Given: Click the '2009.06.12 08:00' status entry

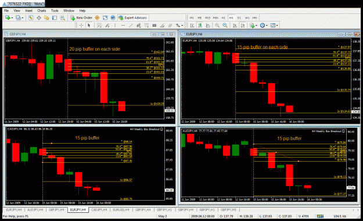Looking at the screenshot, I should [x=203, y=216].
